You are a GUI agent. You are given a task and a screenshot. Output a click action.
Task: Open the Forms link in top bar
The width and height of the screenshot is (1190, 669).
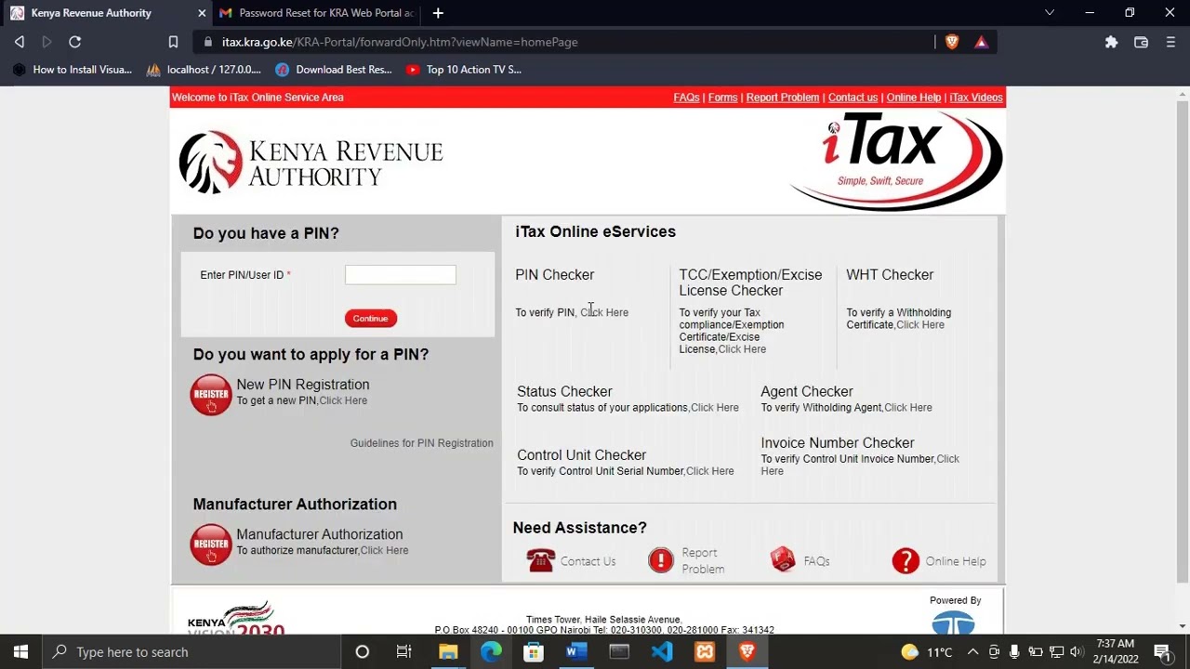722,98
